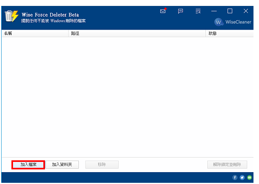Viewport: 259px width, 184px height.
Task: Sort by the 狀態 column header
Action: click(x=229, y=34)
